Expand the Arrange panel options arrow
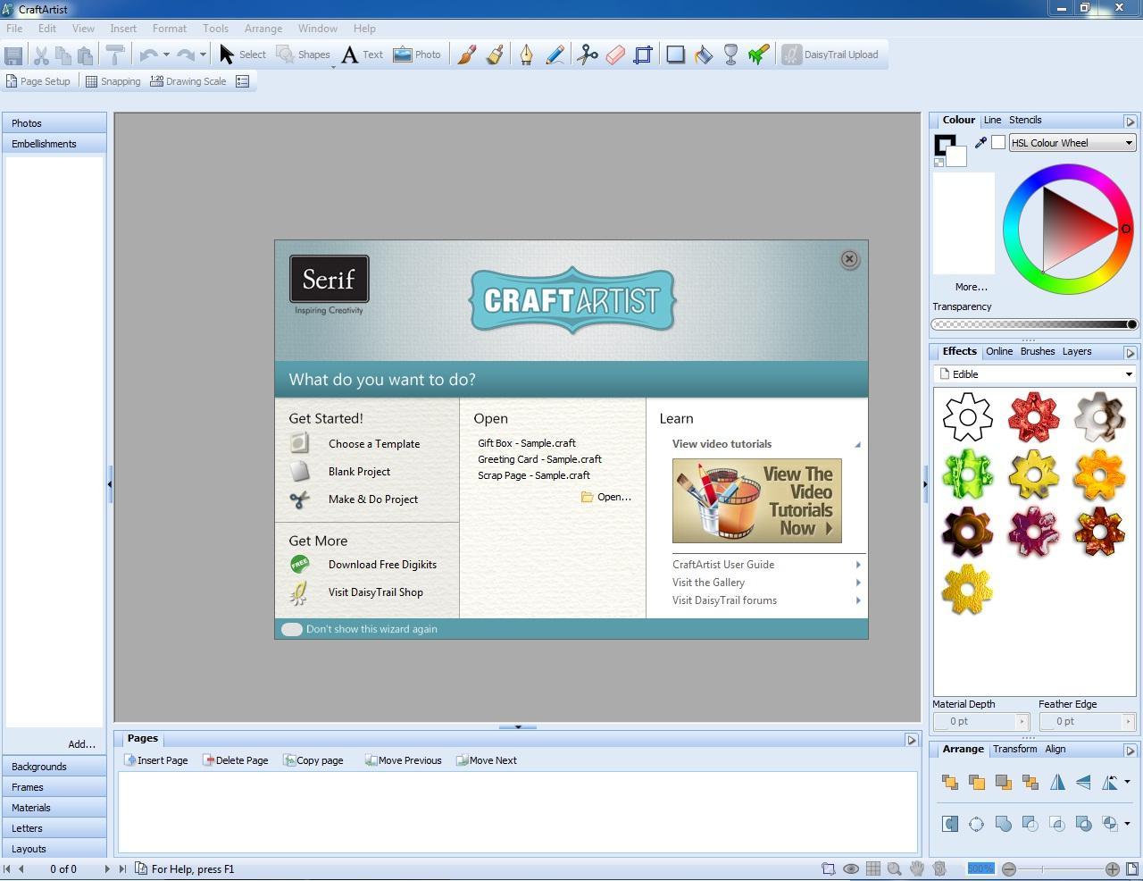Viewport: 1143px width, 881px height. point(1130,750)
